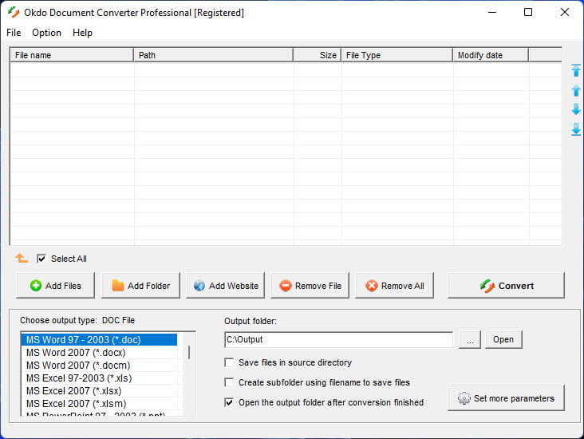Toggle the Select All checkbox
The width and height of the screenshot is (584, 439).
click(x=41, y=259)
